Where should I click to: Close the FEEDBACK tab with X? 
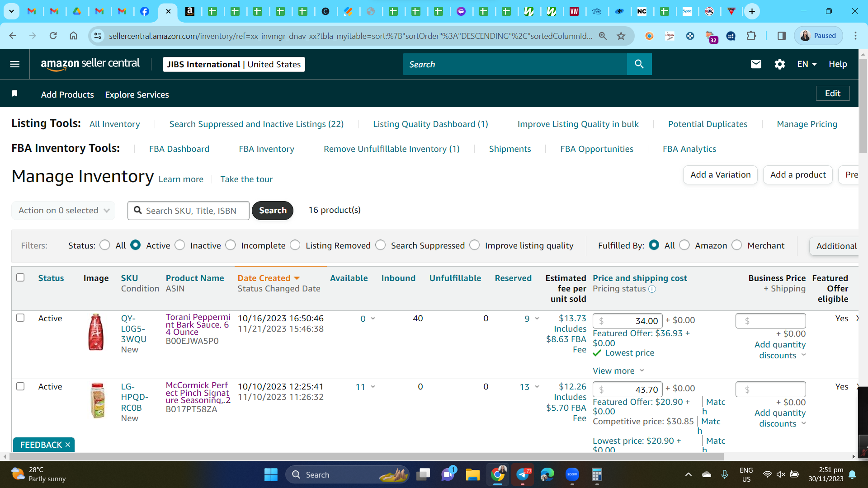tap(68, 445)
